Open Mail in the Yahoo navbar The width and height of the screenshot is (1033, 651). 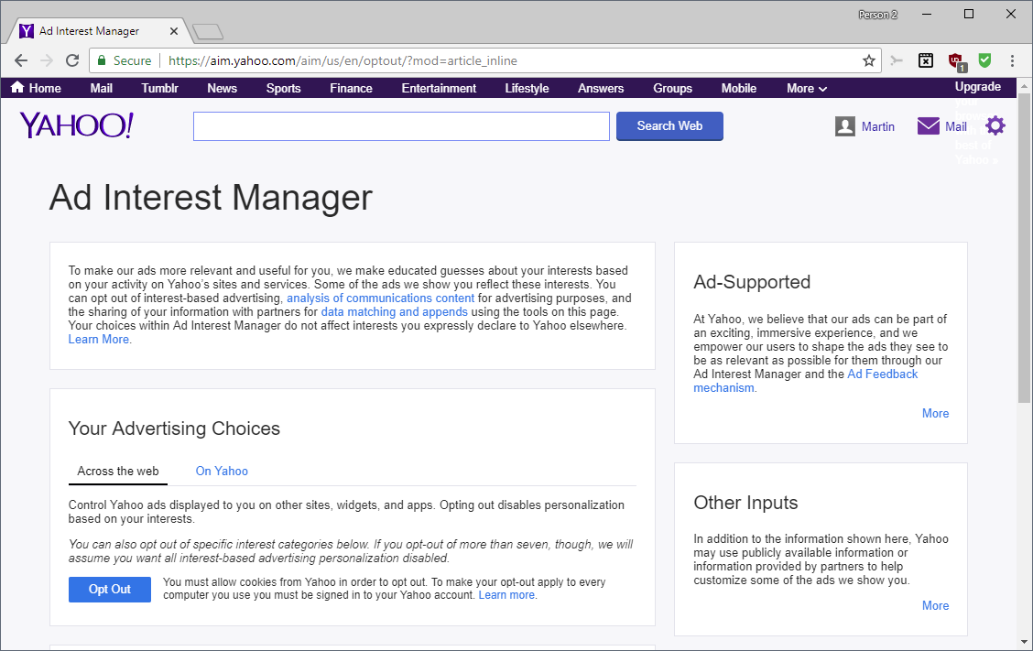click(102, 88)
